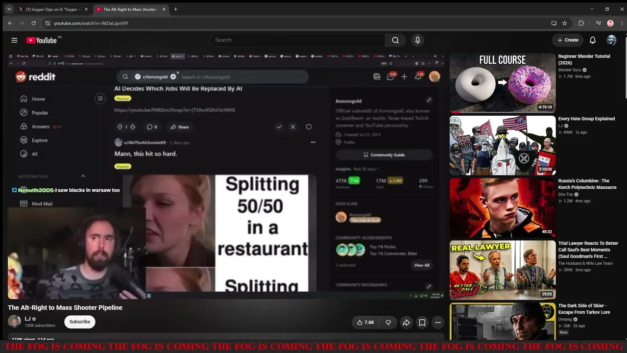Open more actions menu under the video
627x353 pixels.
438,323
